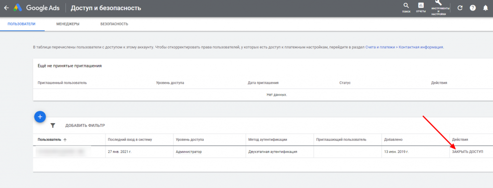Click the 13 июн. 2019 г. cell
493x188 pixels.
tap(396, 151)
